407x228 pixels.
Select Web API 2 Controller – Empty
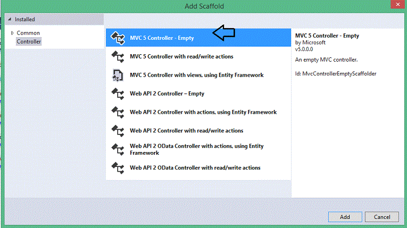(198, 94)
